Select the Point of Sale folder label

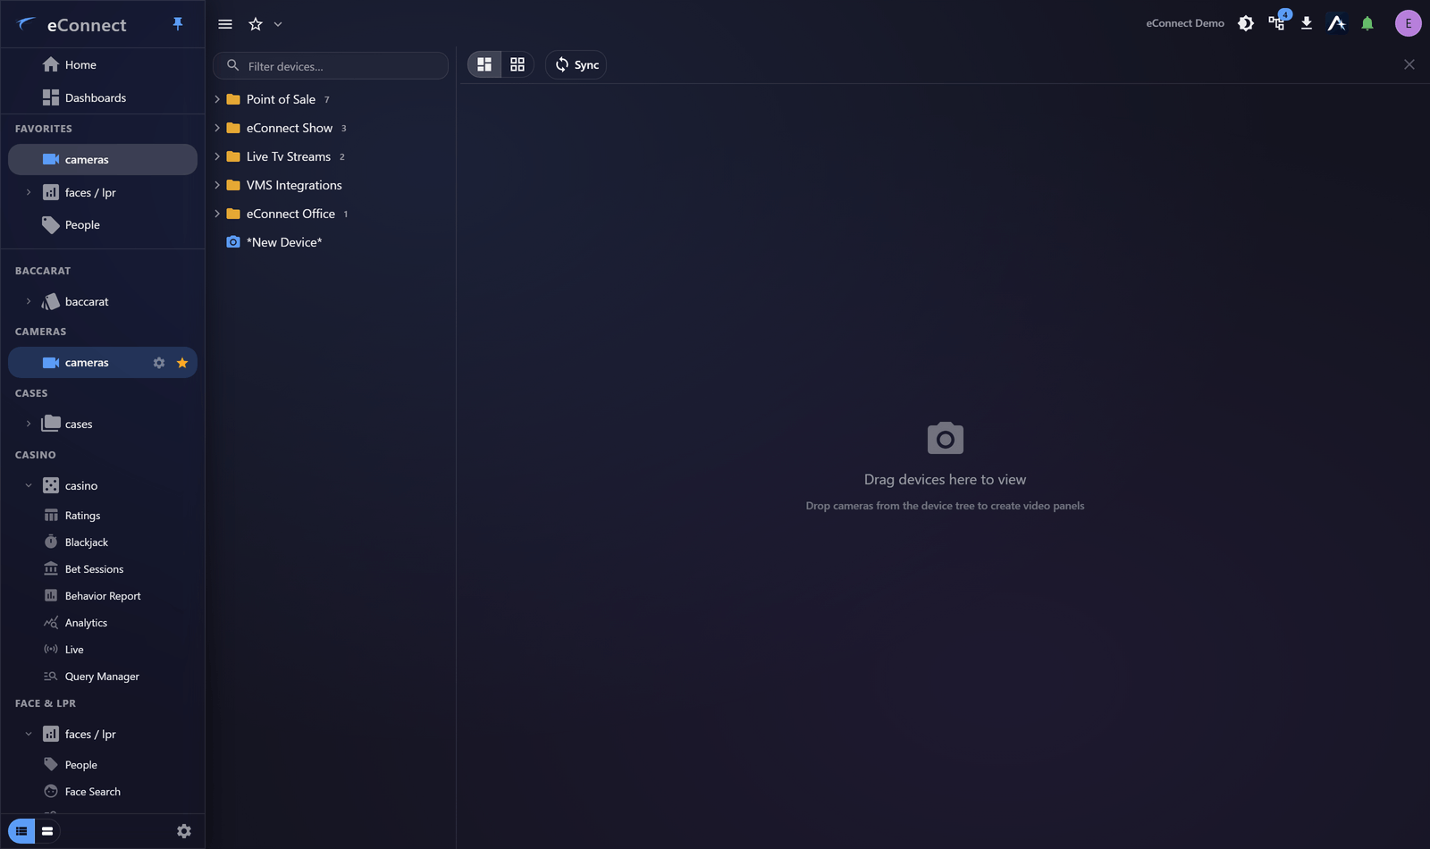point(281,99)
